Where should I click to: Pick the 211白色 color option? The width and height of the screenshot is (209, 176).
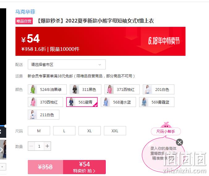(44, 115)
